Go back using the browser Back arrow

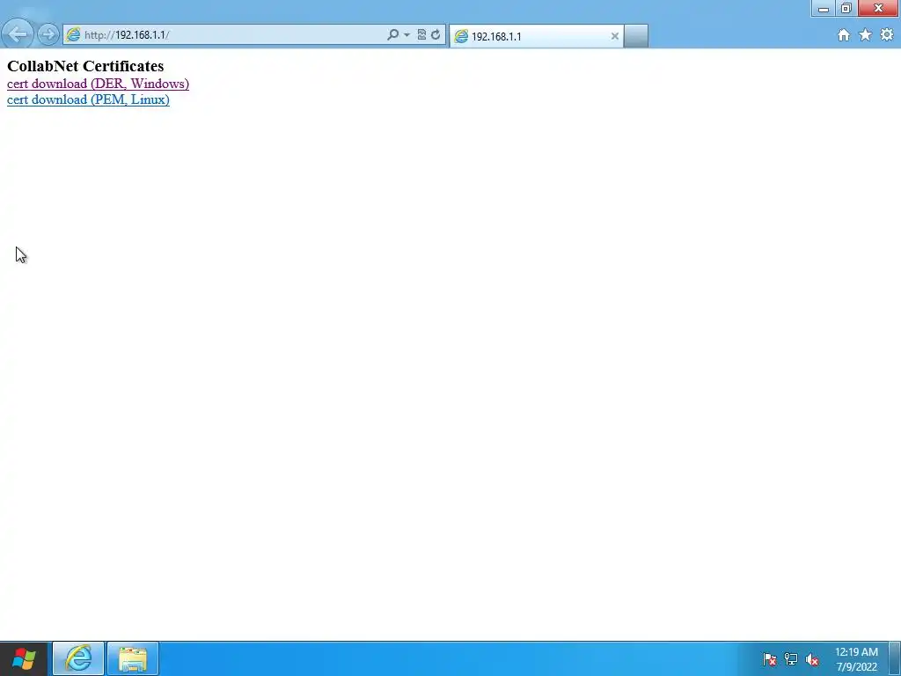click(x=18, y=34)
